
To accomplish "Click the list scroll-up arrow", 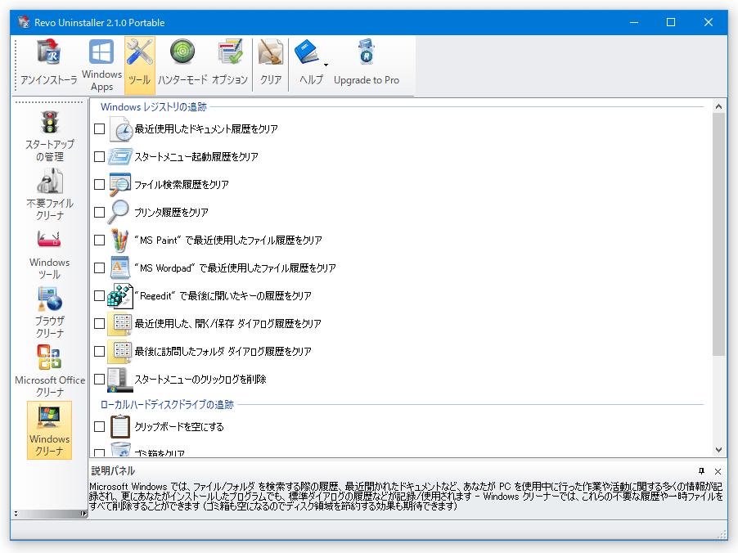I will (x=718, y=106).
